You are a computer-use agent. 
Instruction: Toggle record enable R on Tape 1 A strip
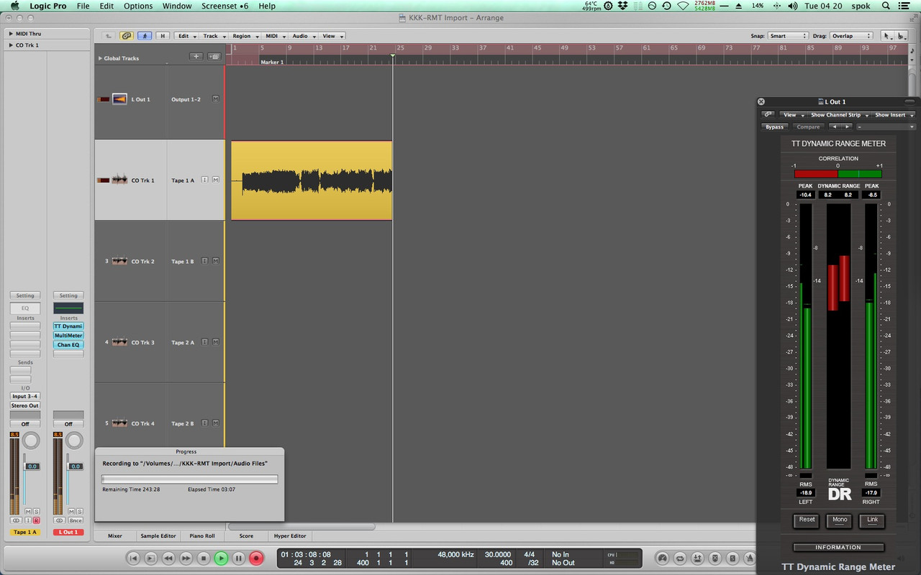[x=36, y=520]
